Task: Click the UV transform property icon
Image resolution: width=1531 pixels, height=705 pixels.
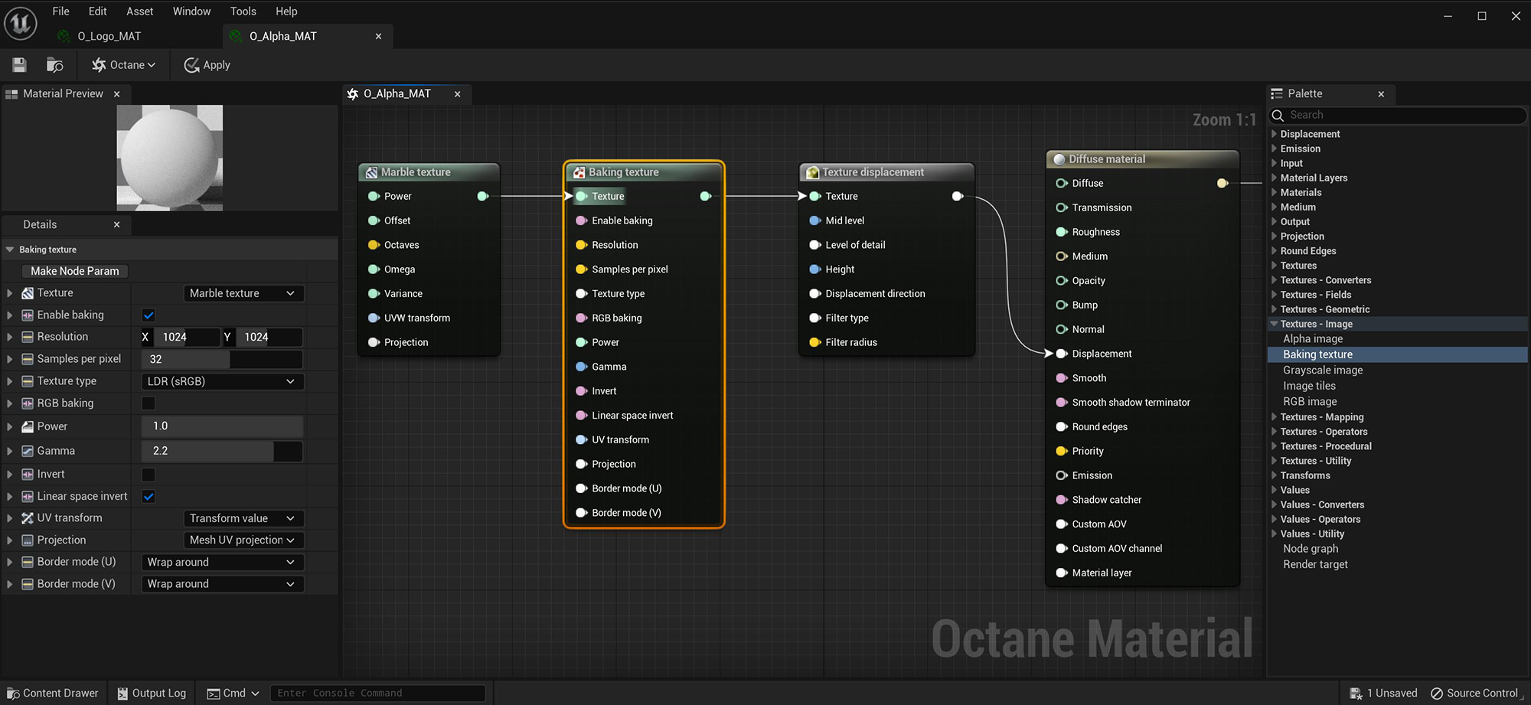Action: click(28, 518)
